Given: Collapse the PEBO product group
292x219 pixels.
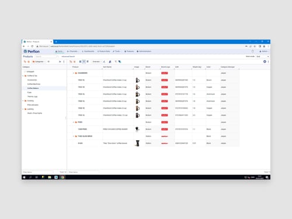Looking at the screenshot, I should click(74, 122).
